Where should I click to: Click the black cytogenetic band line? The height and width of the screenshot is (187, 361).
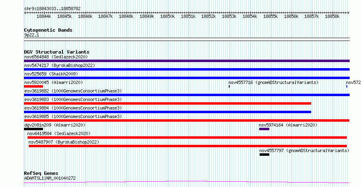coord(187,39)
